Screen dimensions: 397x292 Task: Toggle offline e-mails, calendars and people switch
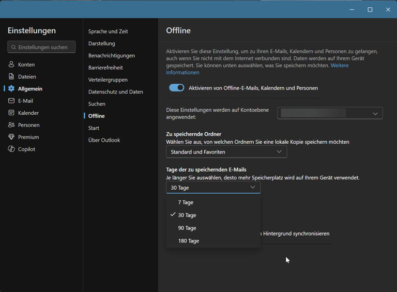(177, 88)
